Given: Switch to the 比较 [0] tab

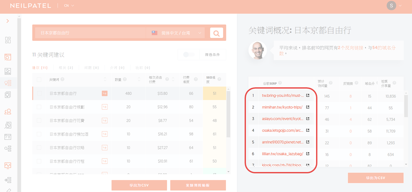Looking at the screenshot, I should click(x=143, y=68).
